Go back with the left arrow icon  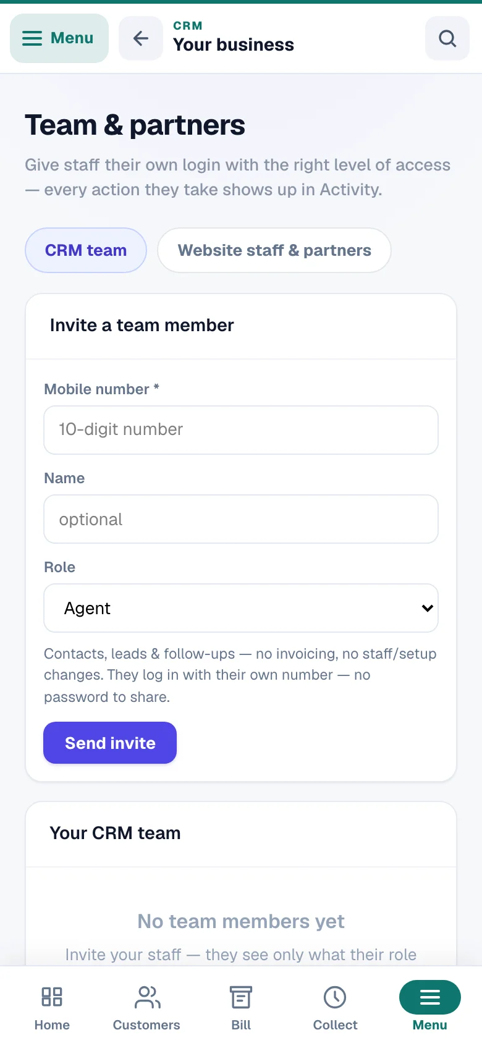(x=141, y=38)
